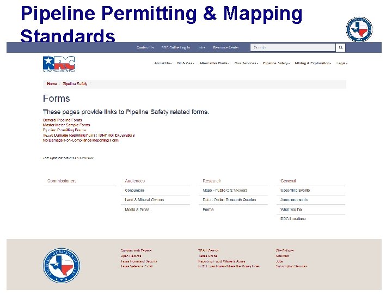Expand the About Us menu
This screenshot has width=392, height=294.
[163, 64]
